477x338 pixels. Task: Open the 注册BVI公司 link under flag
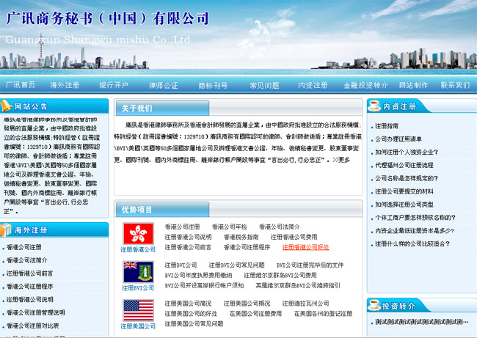tap(138, 288)
